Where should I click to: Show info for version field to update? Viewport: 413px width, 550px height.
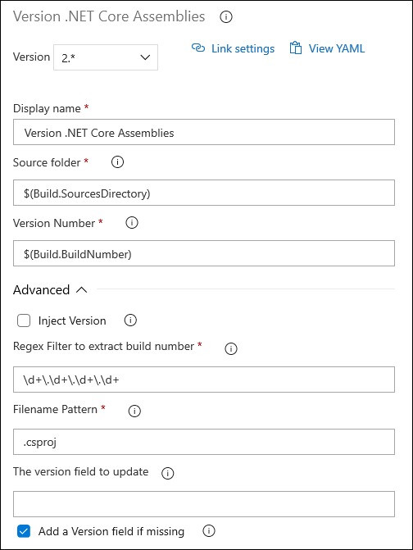coord(168,473)
